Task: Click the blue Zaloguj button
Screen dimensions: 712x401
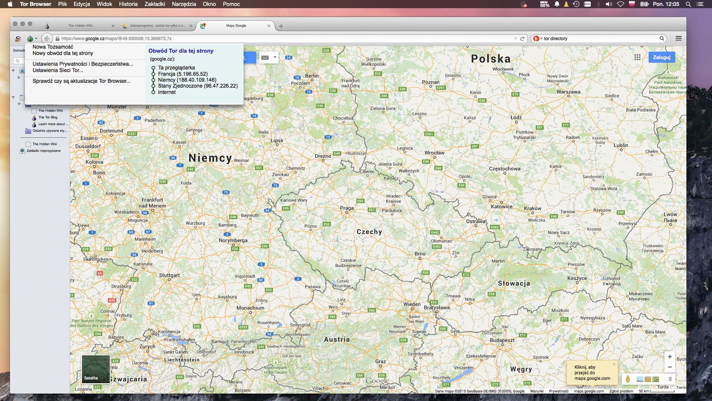Action: click(661, 57)
